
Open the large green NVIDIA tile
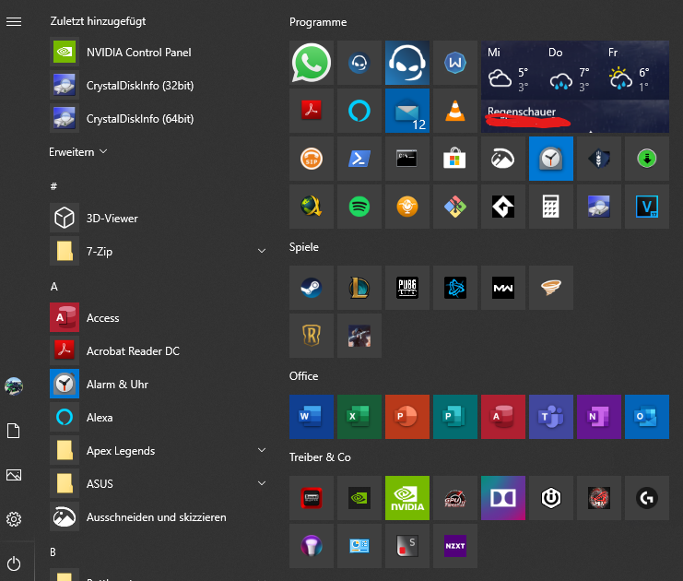click(407, 498)
